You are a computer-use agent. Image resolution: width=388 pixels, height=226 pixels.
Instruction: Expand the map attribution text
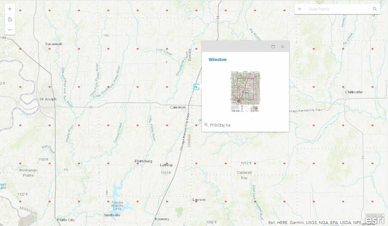click(x=314, y=223)
